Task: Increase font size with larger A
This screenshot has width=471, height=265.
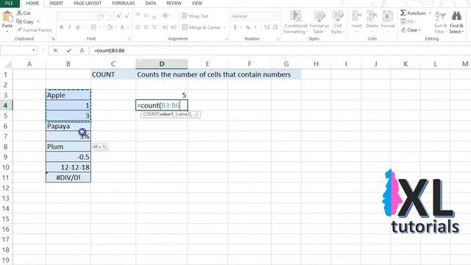Action: [119, 16]
